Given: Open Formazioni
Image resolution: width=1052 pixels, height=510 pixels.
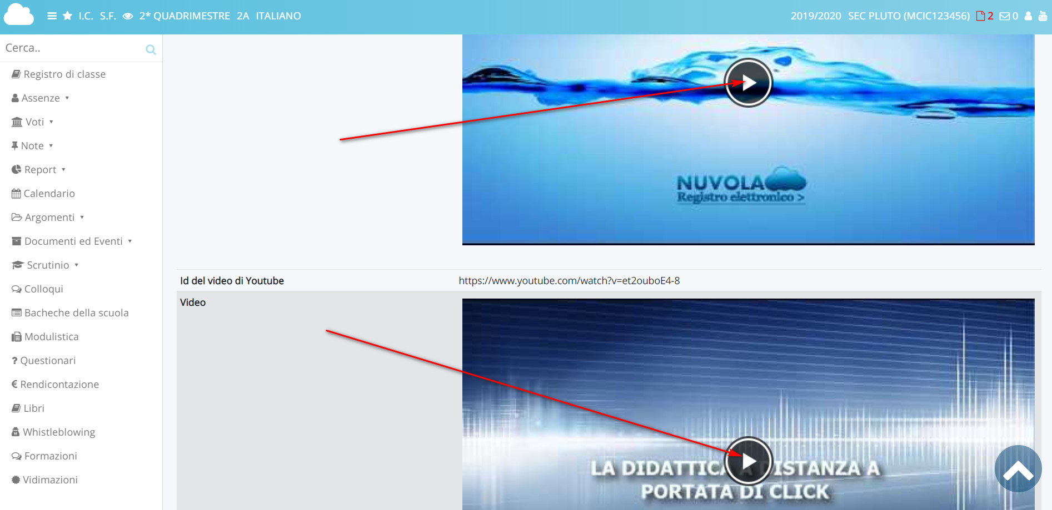Looking at the screenshot, I should 44,456.
